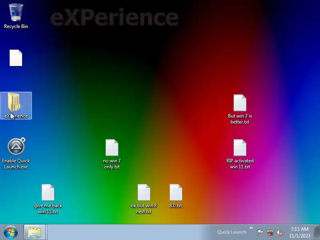Click the 'no win 7 only.txt' label
Screen dimensions: 320x240
point(112,164)
